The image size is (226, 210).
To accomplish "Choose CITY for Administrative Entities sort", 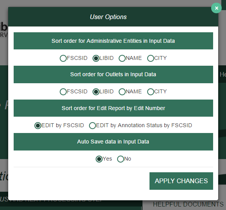I will point(151,58).
